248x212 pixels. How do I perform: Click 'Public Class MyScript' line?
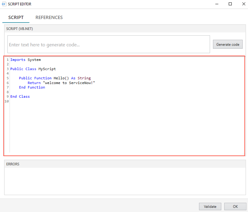coord(33,69)
